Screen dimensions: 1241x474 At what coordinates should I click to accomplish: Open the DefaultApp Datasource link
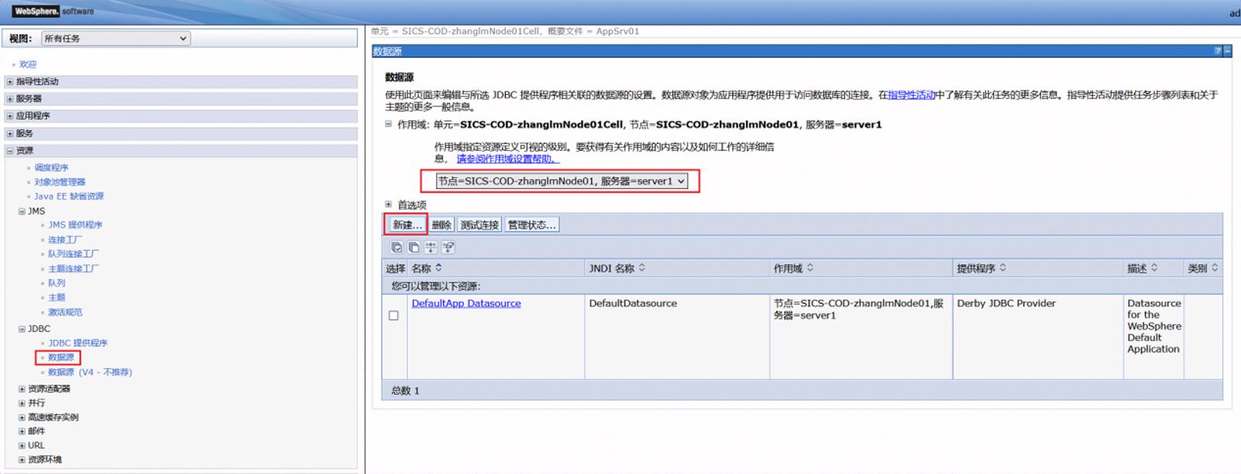tap(466, 304)
